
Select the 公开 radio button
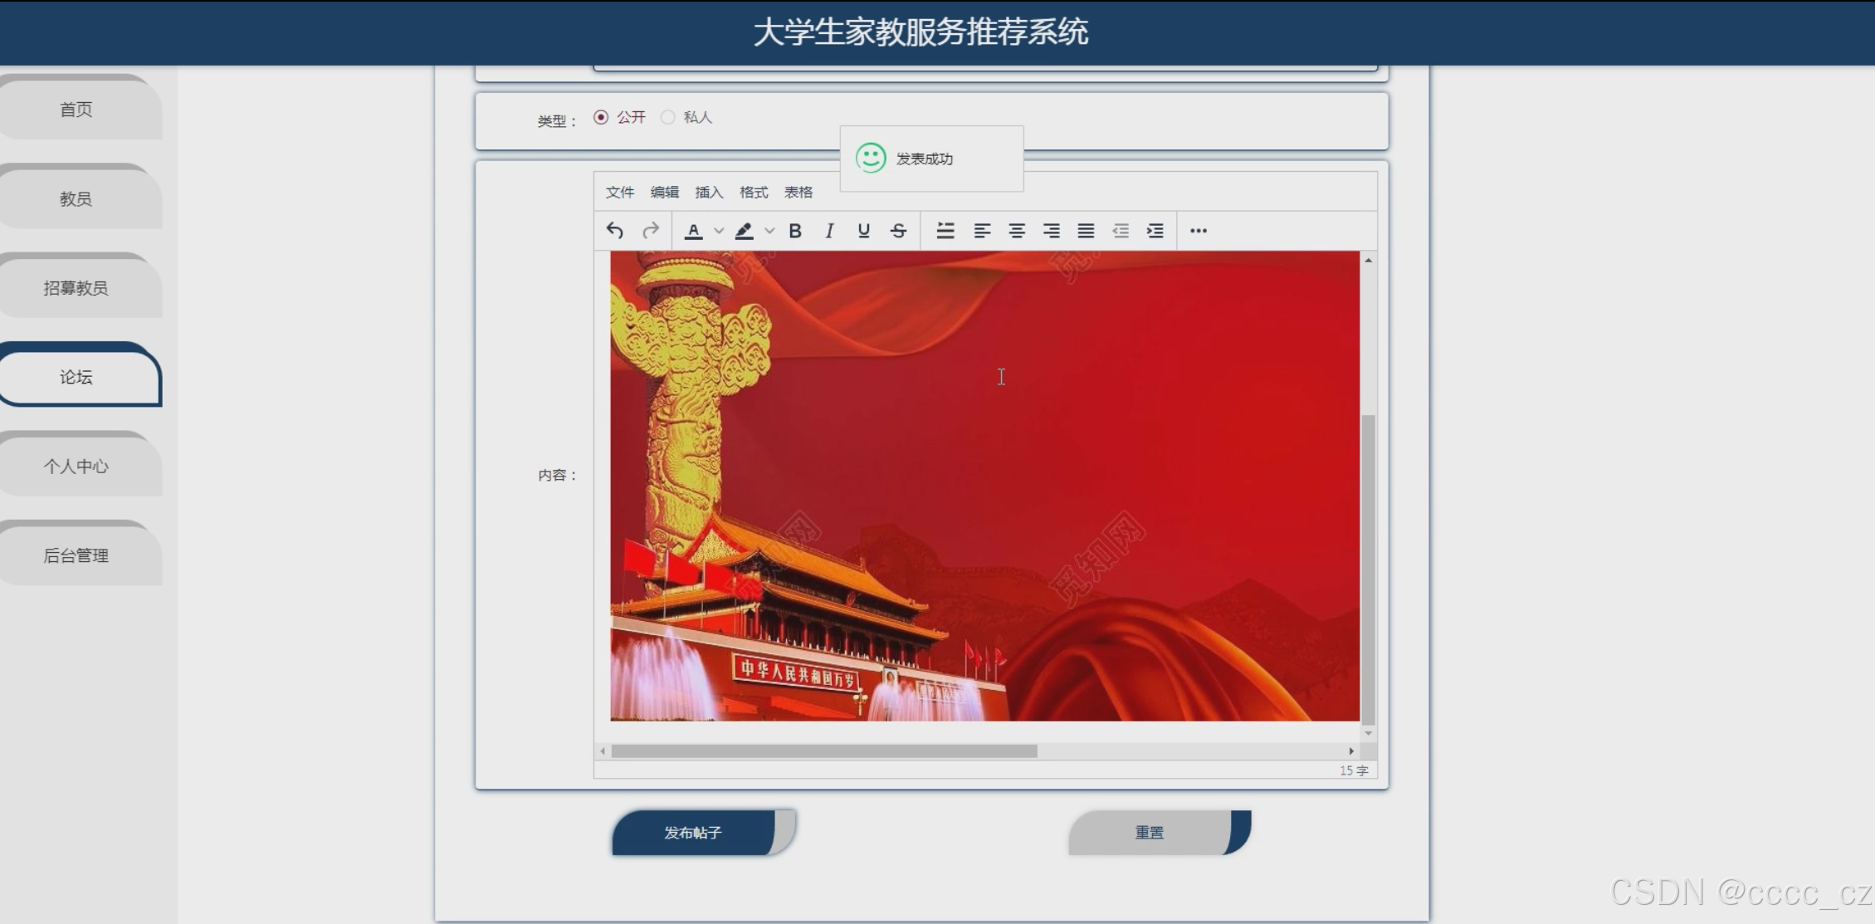click(601, 117)
